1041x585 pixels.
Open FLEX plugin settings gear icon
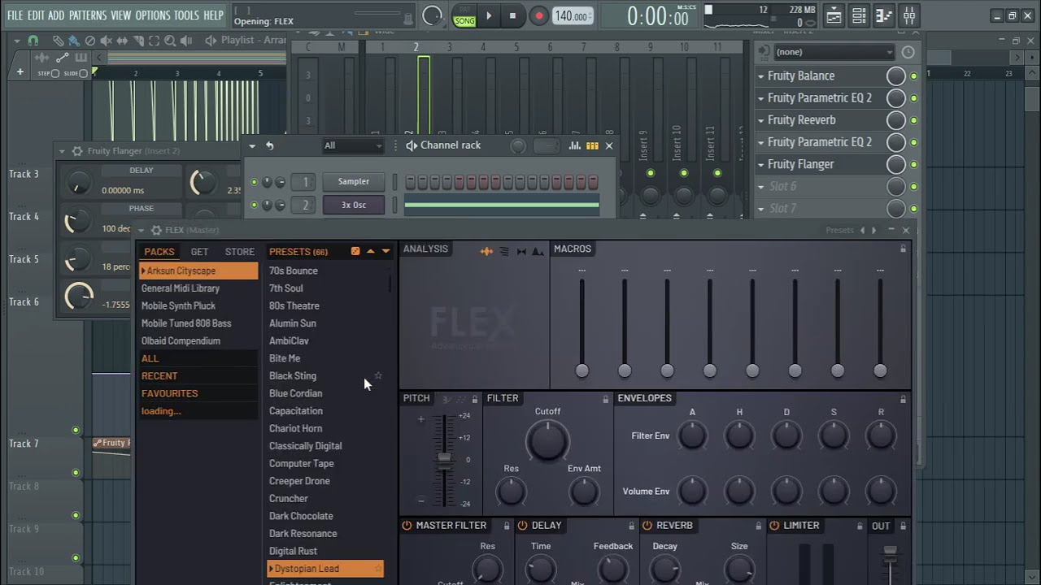[x=156, y=230]
